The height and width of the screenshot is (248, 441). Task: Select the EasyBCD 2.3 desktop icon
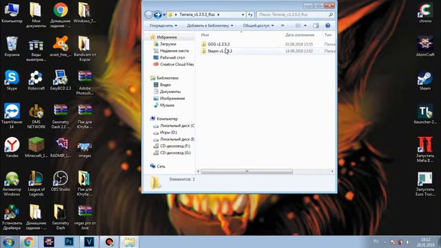61,81
